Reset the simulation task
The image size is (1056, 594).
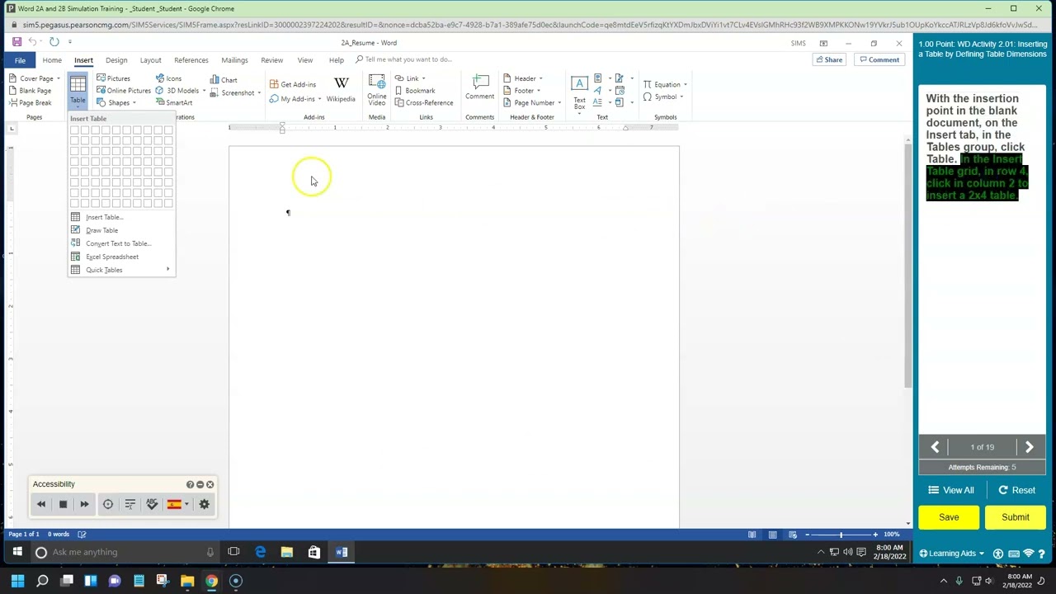point(1016,490)
